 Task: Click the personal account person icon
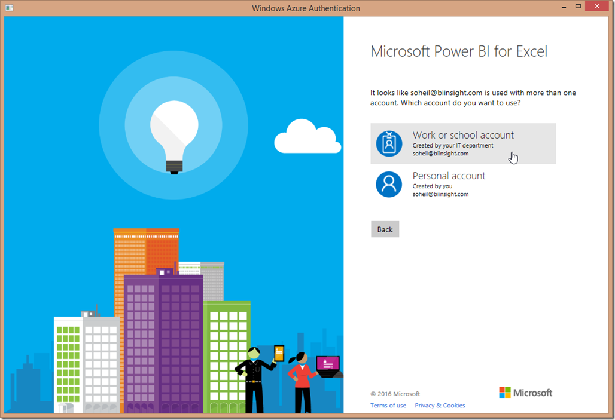389,184
